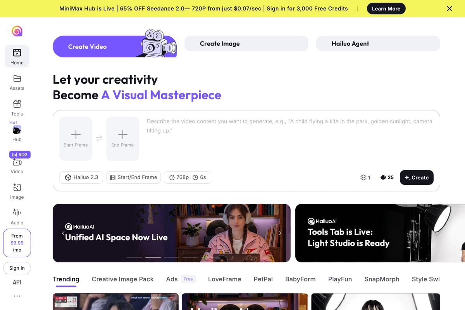
Task: Open the Start/End Frame mode selector
Action: pyautogui.click(x=133, y=177)
